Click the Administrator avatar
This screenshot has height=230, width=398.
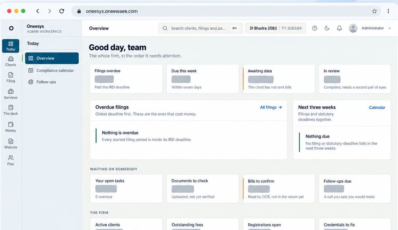pos(353,28)
